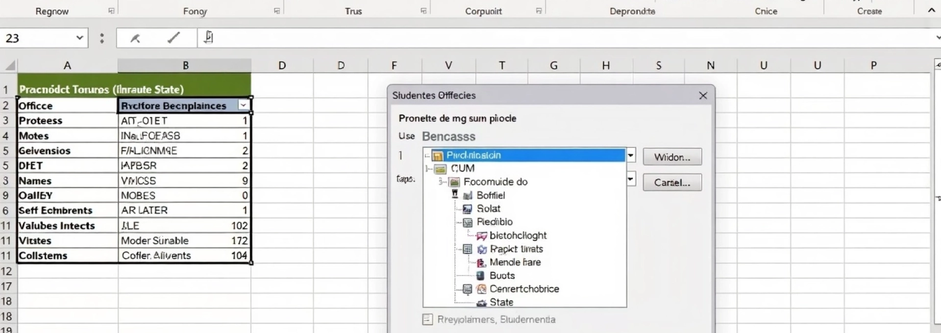This screenshot has height=333, width=941.
Task: Select the Prvchnioatoin folder icon in tree
Action: coord(437,156)
